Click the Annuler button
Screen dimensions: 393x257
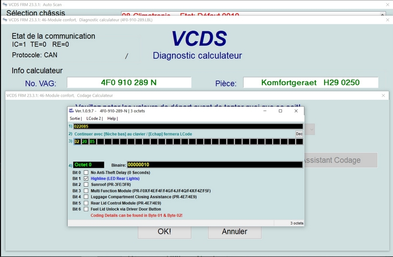tap(234, 232)
